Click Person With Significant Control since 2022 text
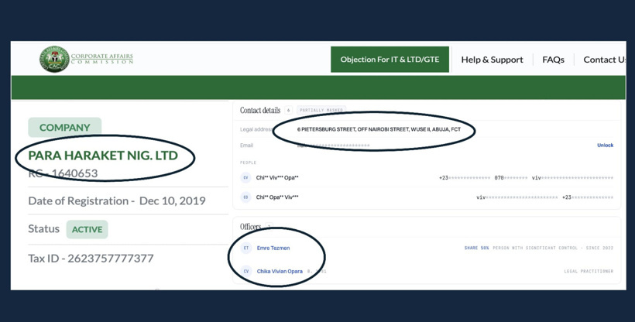Viewport: 635px width, 322px height. click(x=553, y=248)
